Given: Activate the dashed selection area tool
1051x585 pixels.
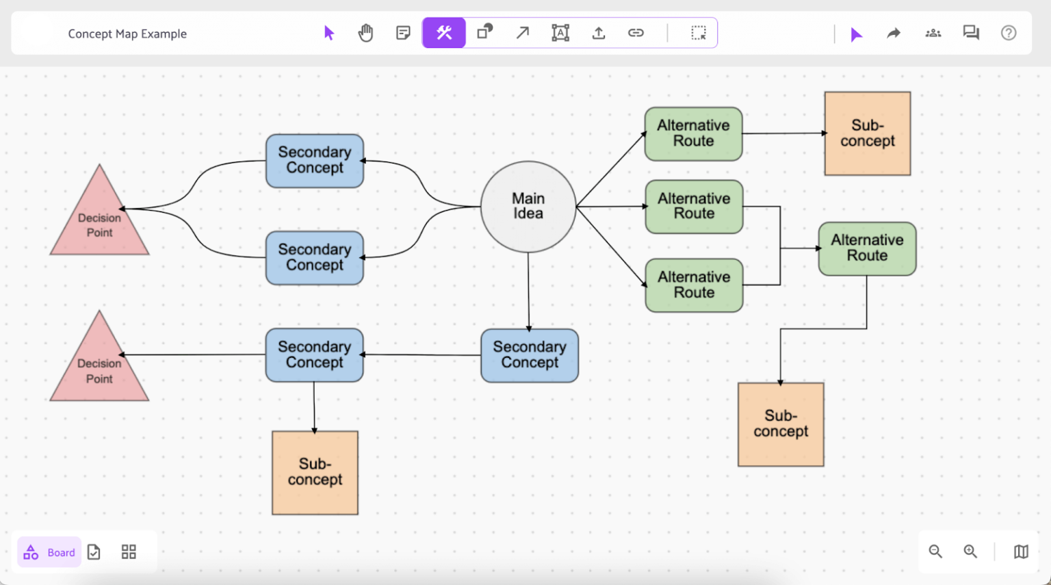Looking at the screenshot, I should 698,33.
